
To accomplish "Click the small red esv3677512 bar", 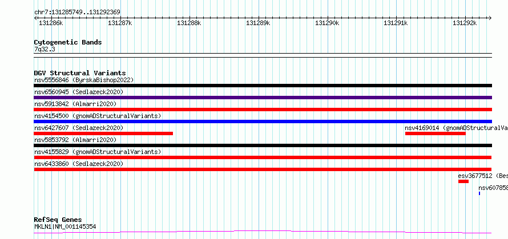I will pos(463,181).
